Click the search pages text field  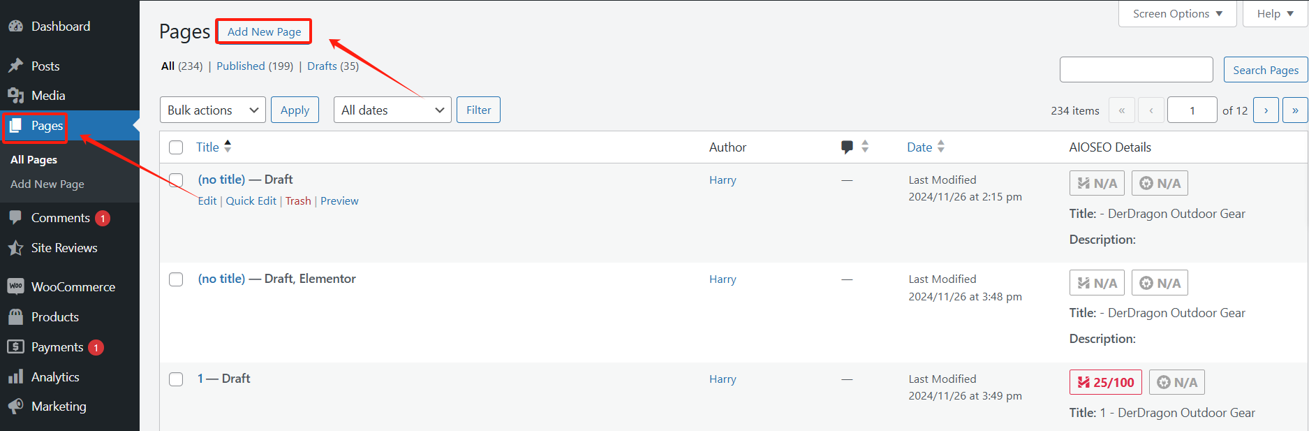click(1136, 70)
